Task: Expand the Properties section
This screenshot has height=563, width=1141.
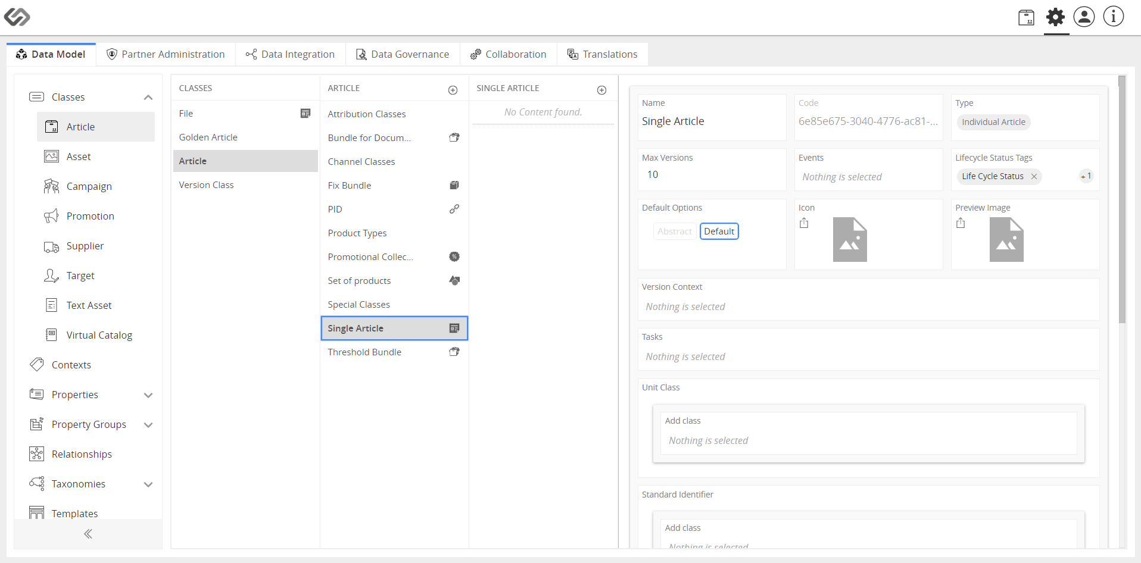Action: 148,395
